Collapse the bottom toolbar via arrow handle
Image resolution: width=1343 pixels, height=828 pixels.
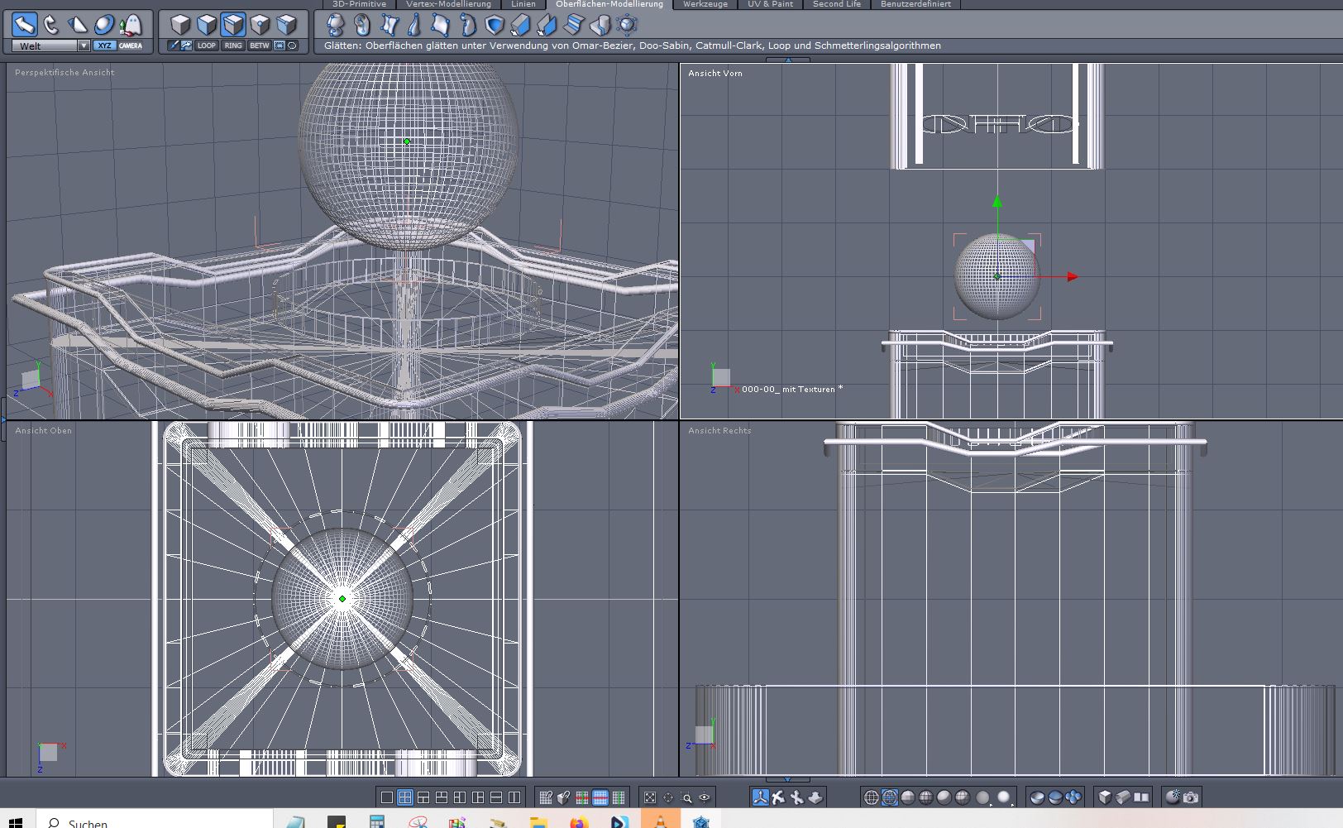pyautogui.click(x=787, y=779)
